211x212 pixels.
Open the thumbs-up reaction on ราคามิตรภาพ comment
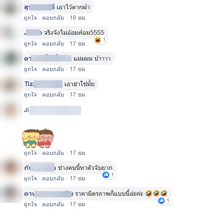[x=164, y=200]
